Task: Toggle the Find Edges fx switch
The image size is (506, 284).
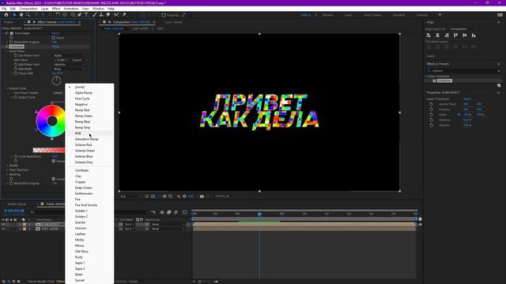Action: (x=7, y=33)
